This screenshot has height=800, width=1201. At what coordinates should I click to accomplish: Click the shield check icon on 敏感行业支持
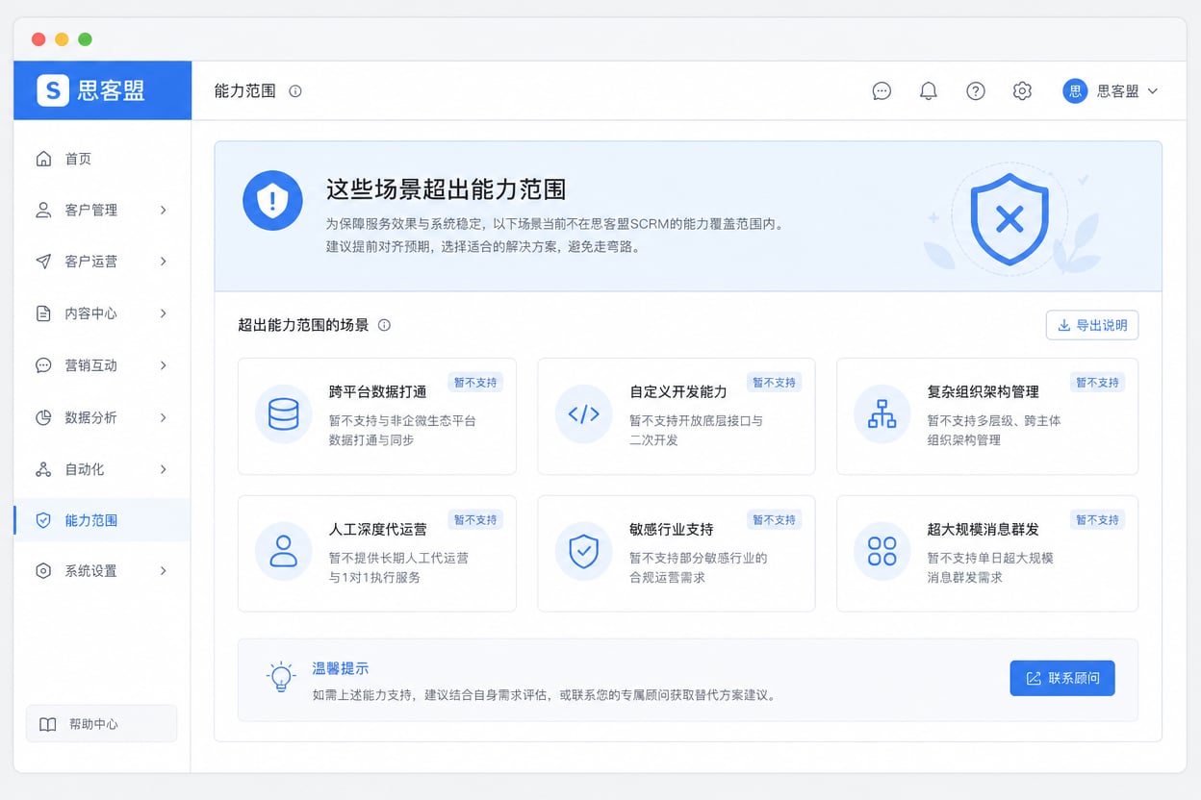click(584, 552)
